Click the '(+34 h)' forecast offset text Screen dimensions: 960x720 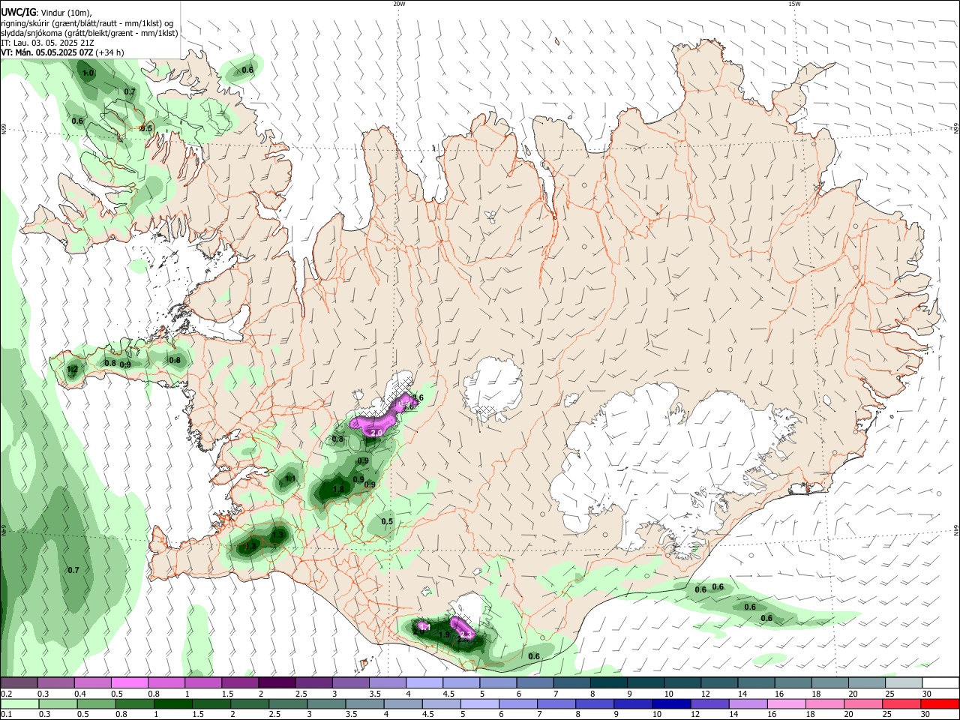[x=110, y=52]
